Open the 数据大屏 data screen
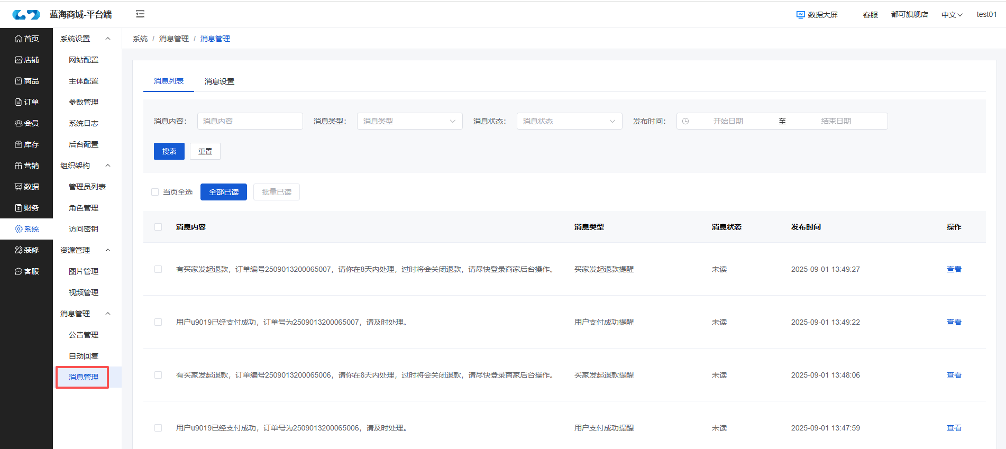Viewport: 1006px width, 449px height. [x=817, y=15]
